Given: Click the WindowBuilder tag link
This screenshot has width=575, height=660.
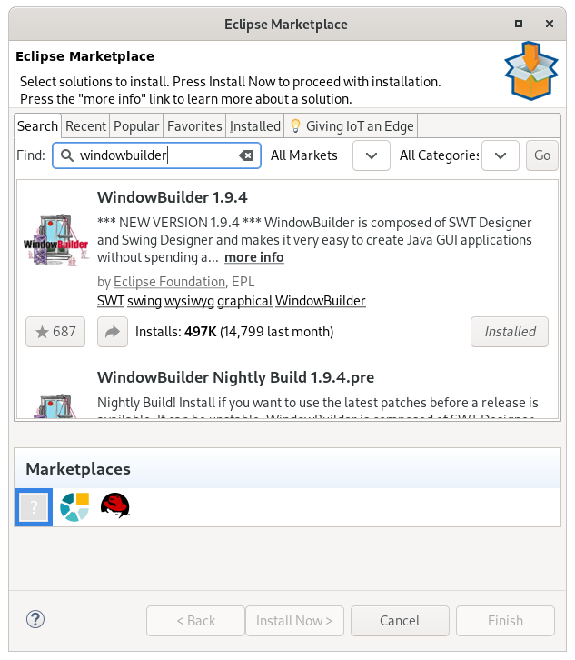Looking at the screenshot, I should (321, 301).
